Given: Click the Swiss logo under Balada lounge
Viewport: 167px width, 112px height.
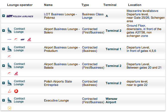Looking at the screenshot, I should tap(16, 74).
